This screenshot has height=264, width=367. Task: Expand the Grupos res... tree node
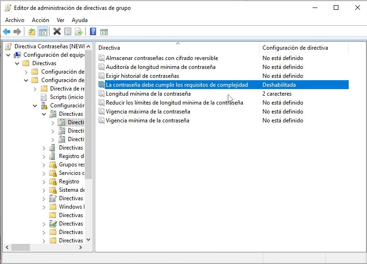pyautogui.click(x=44, y=165)
